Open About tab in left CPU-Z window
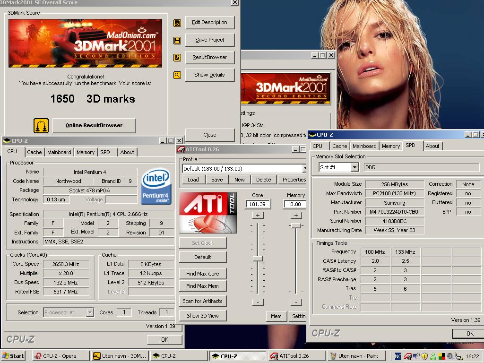Screen dimensions: 484x363 pos(127,152)
